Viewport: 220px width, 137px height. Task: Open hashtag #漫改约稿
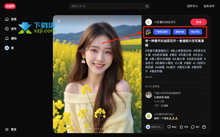(156, 71)
